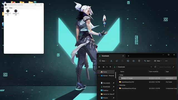The height and width of the screenshot is (100, 178).
Task: Click the SmartSteamEmu Launcher title bar app icon
Action: point(6,5)
